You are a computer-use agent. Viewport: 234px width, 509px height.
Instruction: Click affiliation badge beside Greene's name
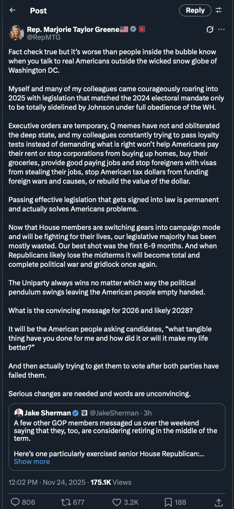point(142,29)
